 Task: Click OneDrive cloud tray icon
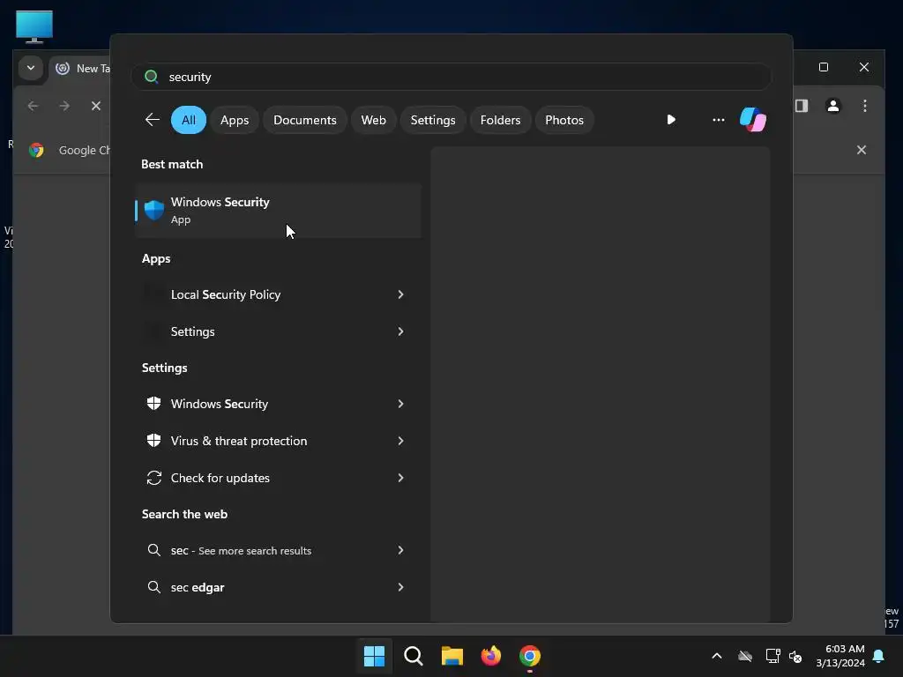(x=745, y=656)
